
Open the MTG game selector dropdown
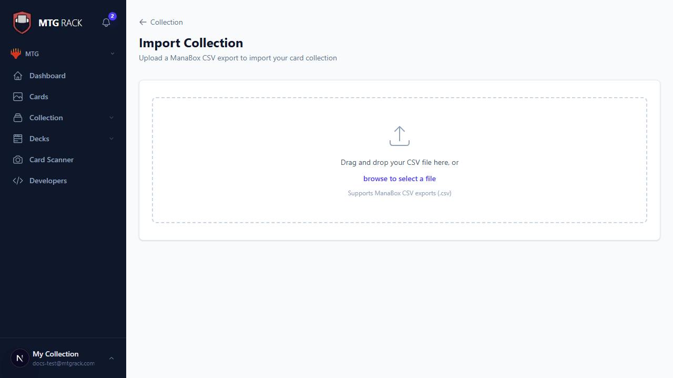[63, 54]
